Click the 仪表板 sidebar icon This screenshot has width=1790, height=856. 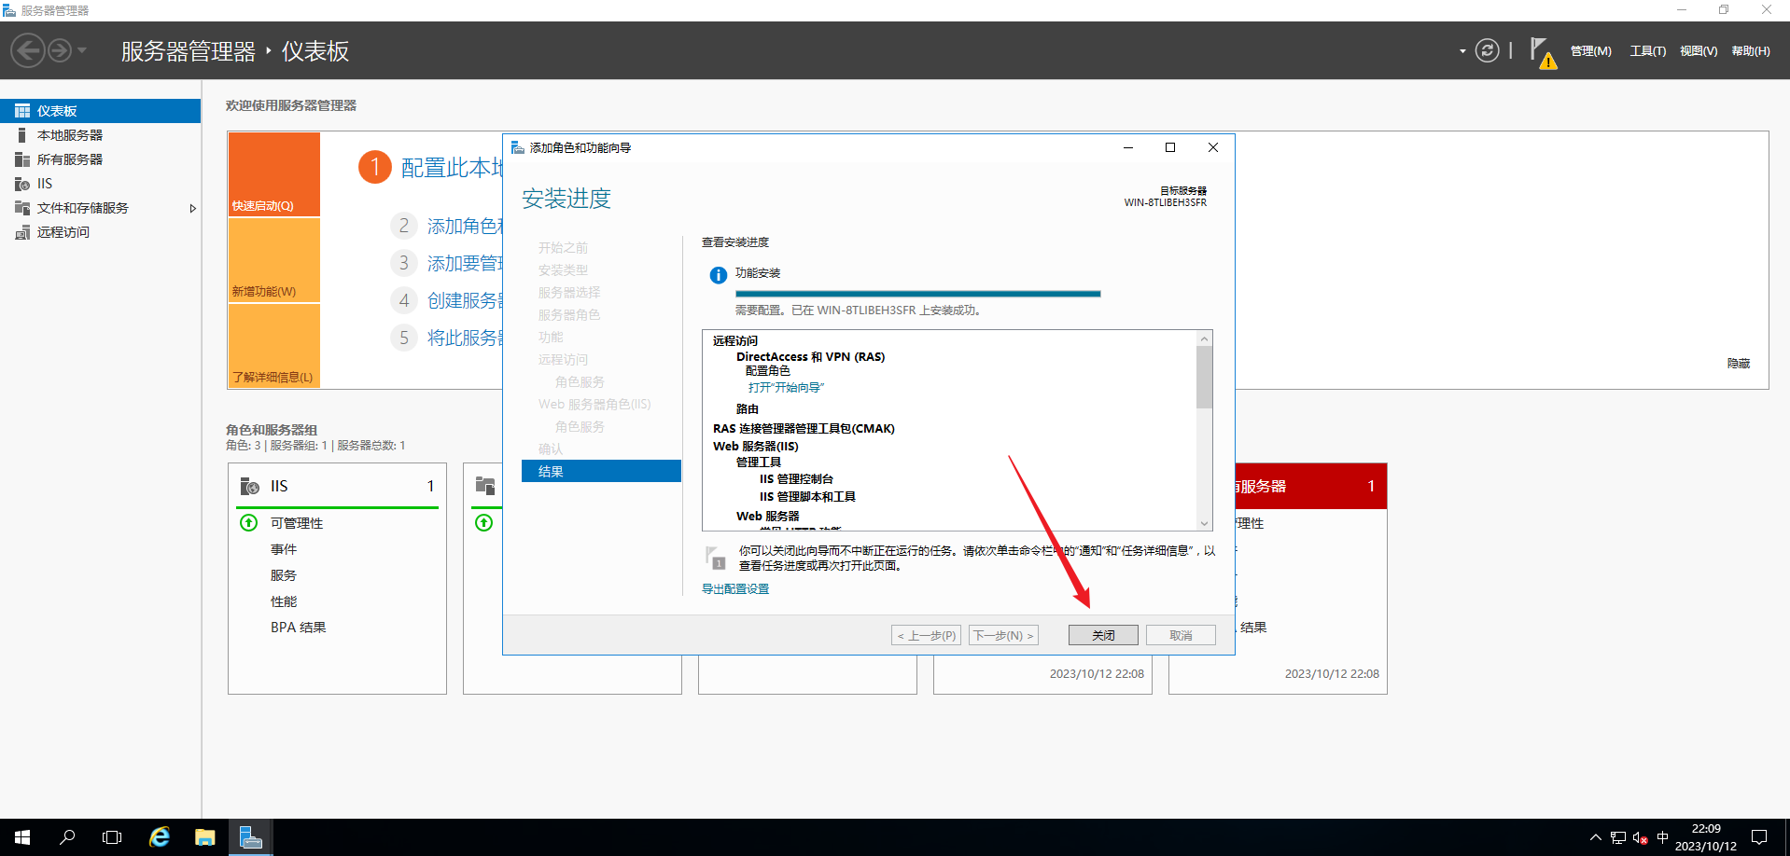pyautogui.click(x=22, y=111)
